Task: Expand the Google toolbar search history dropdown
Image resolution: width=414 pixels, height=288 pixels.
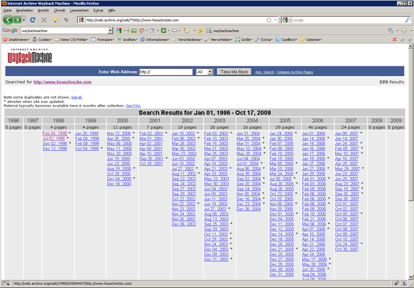Action: pyautogui.click(x=110, y=31)
